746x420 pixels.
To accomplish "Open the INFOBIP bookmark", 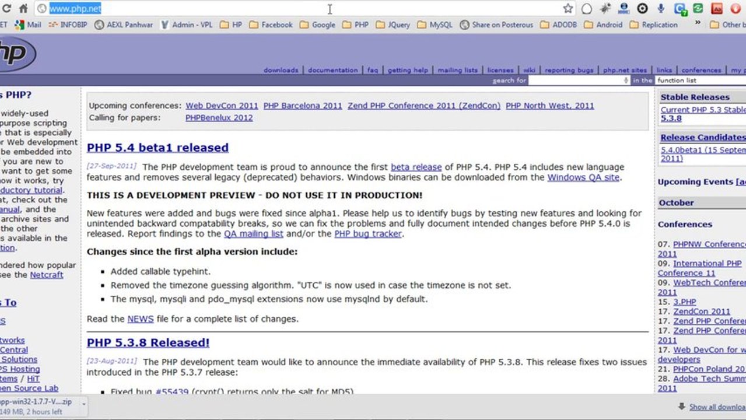I will tap(68, 24).
